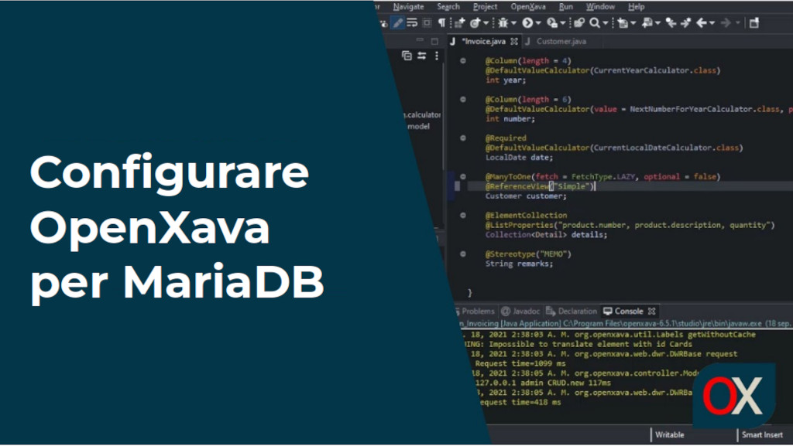Switch to the Invoice.java editor tab
Viewport: 793px width, 446px height.
(x=483, y=42)
